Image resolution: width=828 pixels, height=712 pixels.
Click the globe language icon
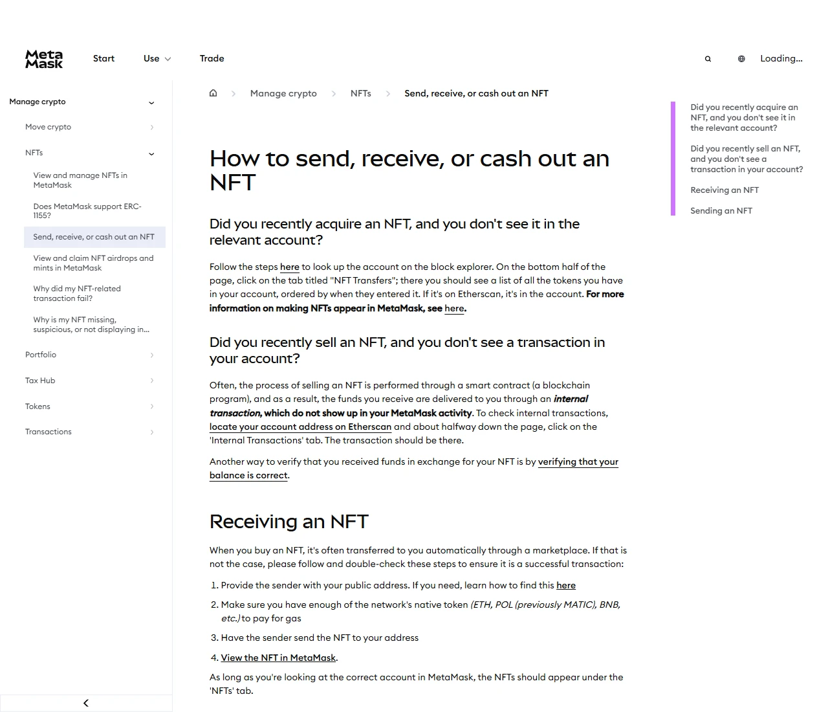741,59
